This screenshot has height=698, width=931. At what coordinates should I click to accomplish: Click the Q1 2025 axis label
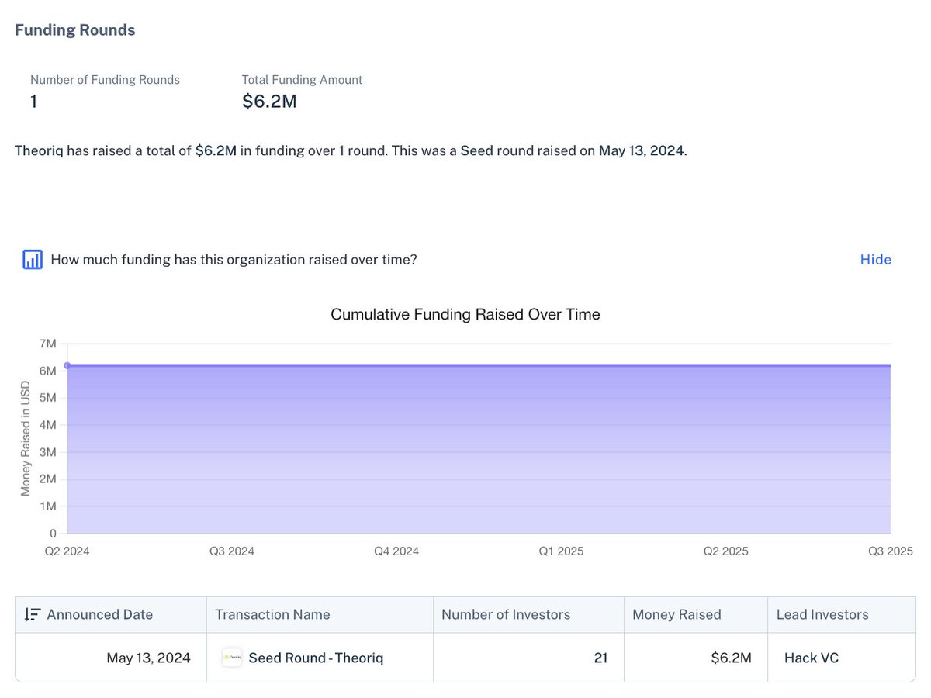(x=561, y=551)
